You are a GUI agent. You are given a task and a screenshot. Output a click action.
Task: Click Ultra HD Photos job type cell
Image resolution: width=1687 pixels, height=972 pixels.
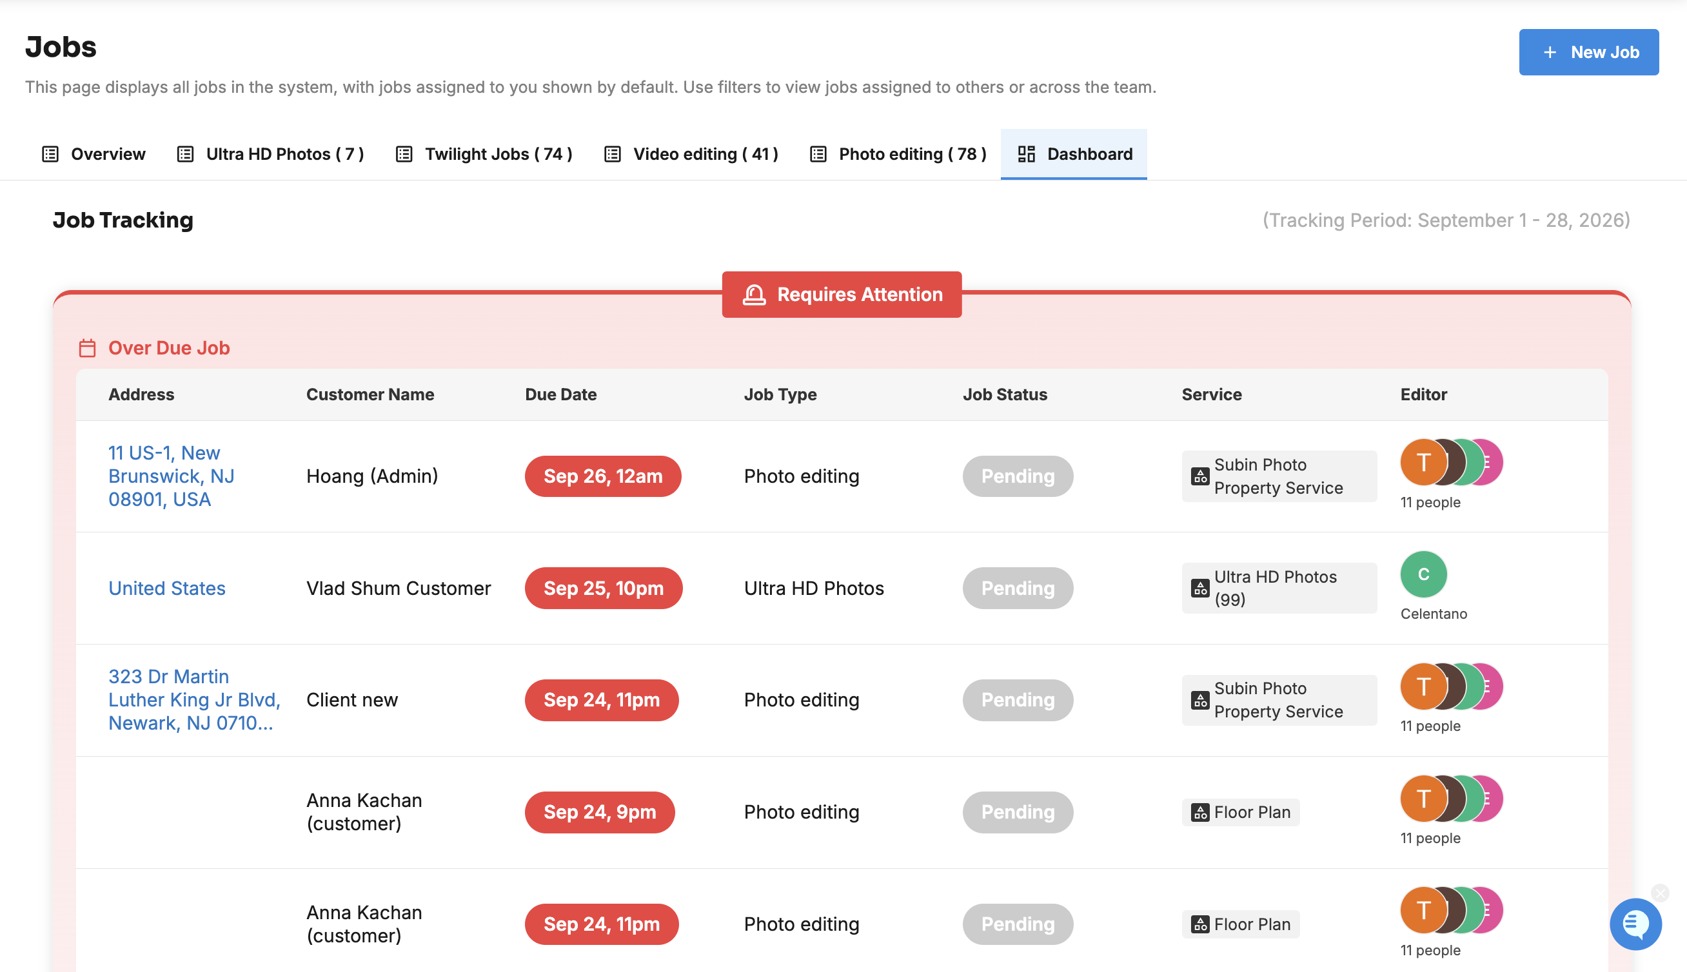point(813,588)
